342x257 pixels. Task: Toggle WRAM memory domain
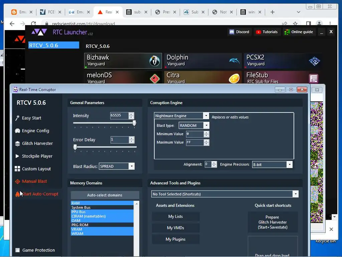[102, 234]
